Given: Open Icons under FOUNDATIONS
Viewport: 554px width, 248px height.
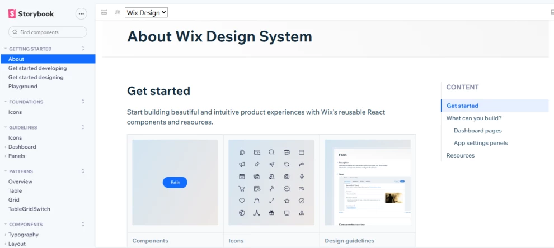Looking at the screenshot, I should tap(15, 112).
